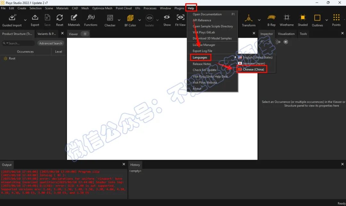
Task: Select English (United States) language
Action: [x=258, y=57]
